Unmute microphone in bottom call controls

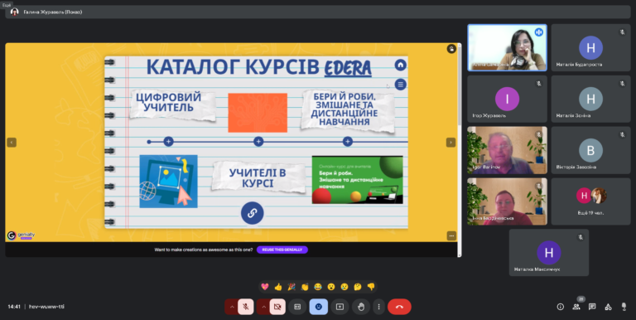[x=246, y=307]
